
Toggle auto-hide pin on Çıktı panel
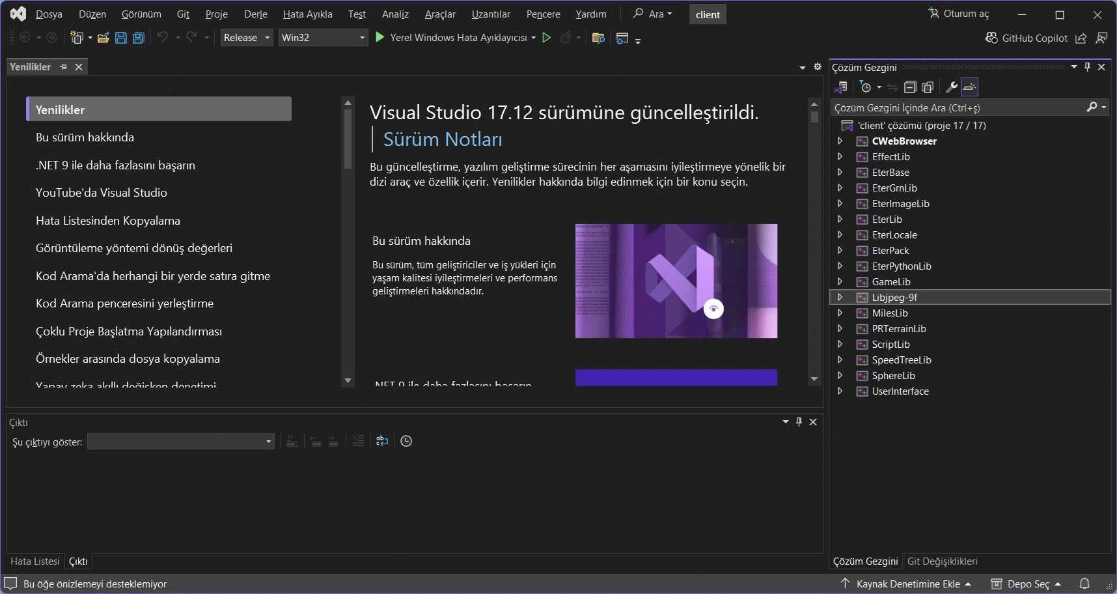[799, 422]
